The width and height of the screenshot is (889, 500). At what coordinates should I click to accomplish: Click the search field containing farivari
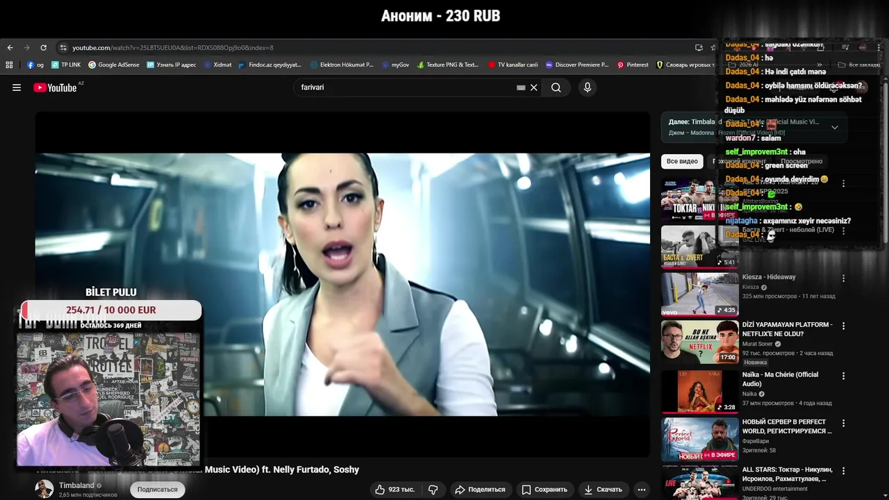tap(406, 87)
